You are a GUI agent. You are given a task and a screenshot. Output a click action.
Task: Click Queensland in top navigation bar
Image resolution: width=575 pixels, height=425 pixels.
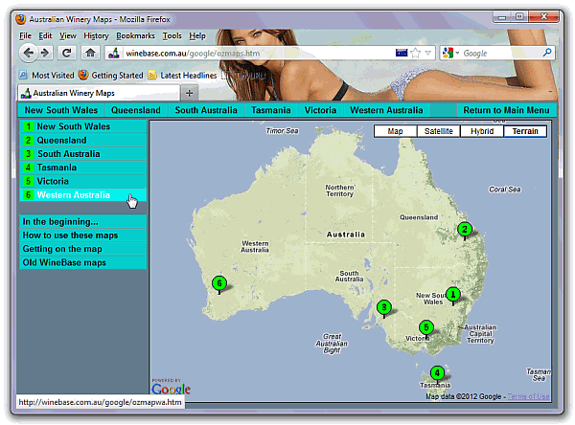[x=136, y=110]
